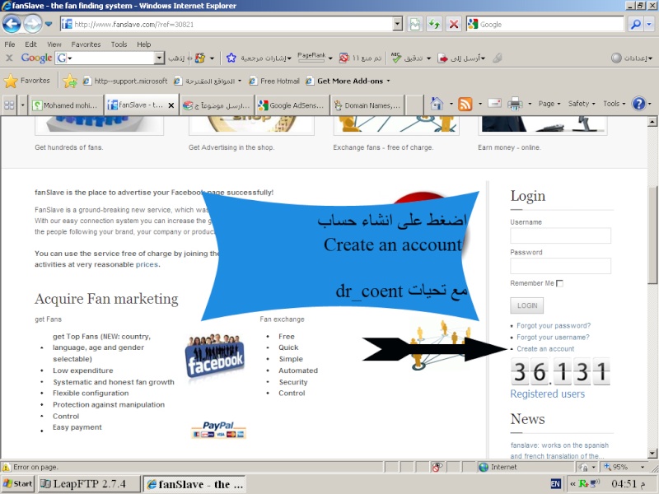659x494 pixels.
Task: Open the Favorites menu in menu bar
Action: click(86, 44)
